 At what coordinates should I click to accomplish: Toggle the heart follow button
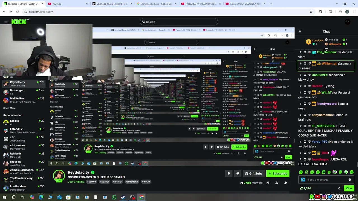(x=237, y=173)
